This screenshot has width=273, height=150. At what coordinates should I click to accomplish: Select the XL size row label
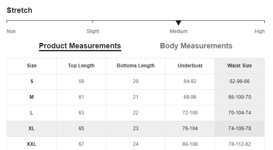[x=32, y=129]
